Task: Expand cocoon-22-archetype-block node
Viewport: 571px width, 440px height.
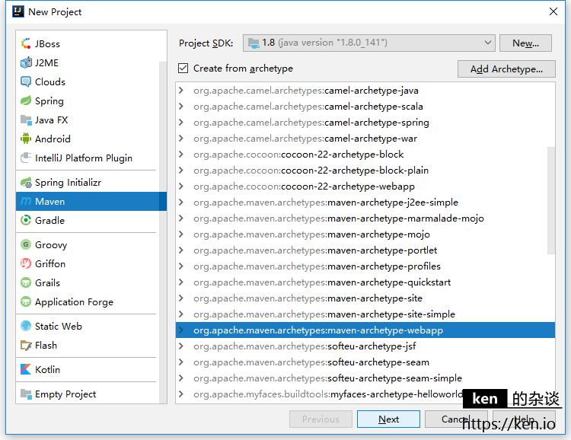Action: click(181, 154)
